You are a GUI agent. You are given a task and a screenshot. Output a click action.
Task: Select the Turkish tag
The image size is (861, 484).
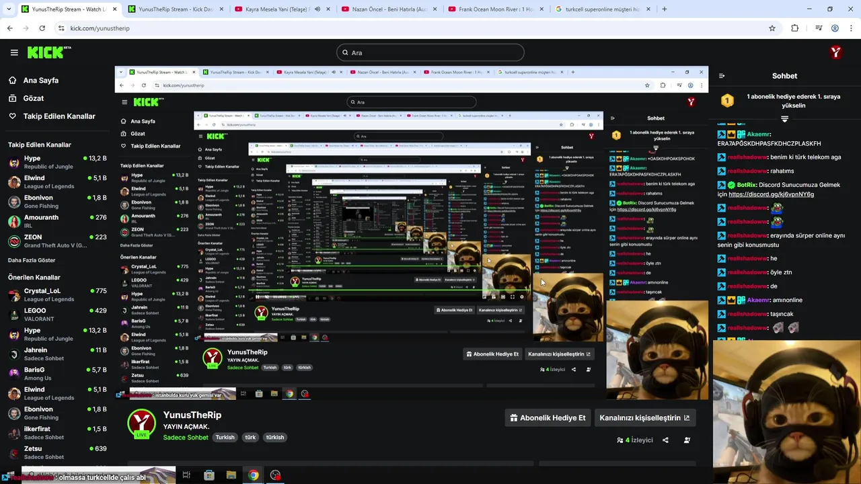coord(225,437)
